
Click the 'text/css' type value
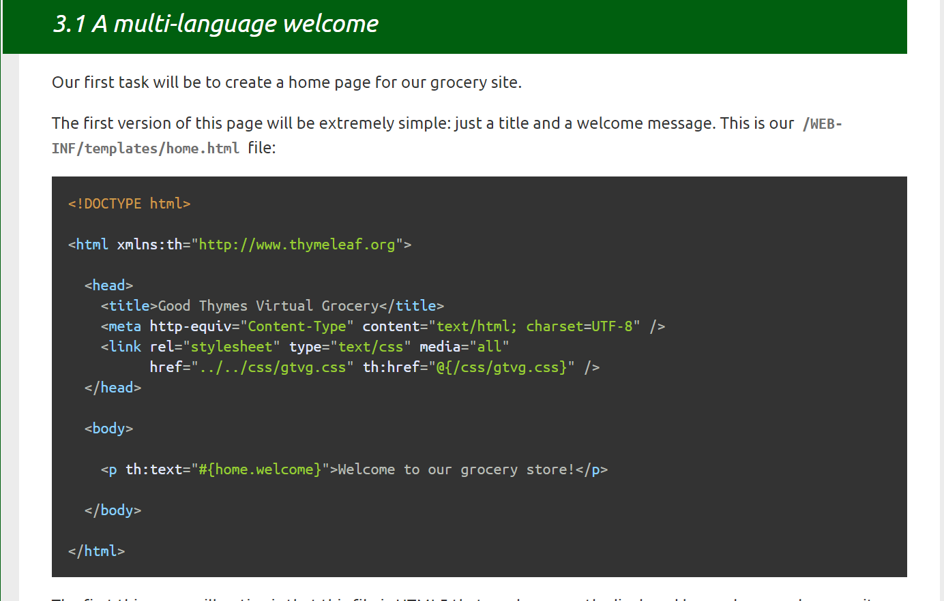[370, 347]
